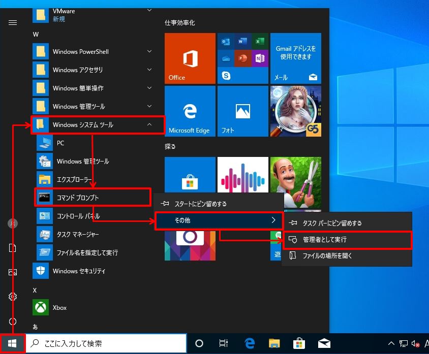Click the Outlook icon in Office group tile

click(x=226, y=42)
